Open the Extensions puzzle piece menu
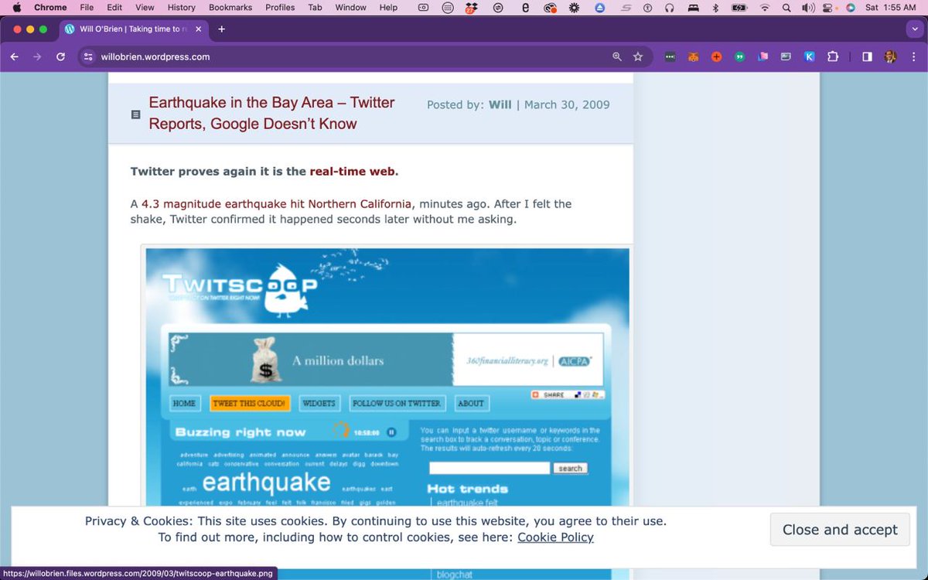Screen dimensions: 928x580 click(833, 56)
